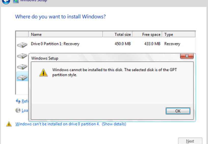Click the warning icon in the dialog
The image size is (208, 144).
(x=43, y=72)
